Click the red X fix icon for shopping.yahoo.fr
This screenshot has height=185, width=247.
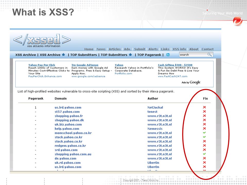point(204,116)
